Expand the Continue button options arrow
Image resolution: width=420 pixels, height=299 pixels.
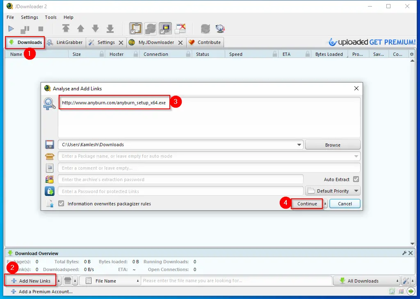(325, 204)
